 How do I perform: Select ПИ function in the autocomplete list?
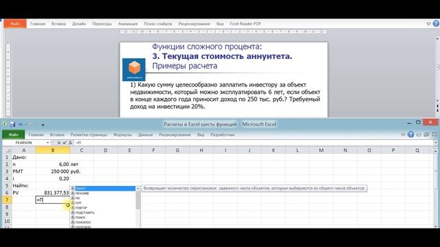pos(103,198)
